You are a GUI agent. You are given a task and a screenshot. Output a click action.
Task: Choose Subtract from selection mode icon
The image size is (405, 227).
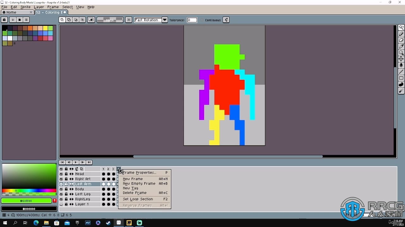click(x=76, y=20)
